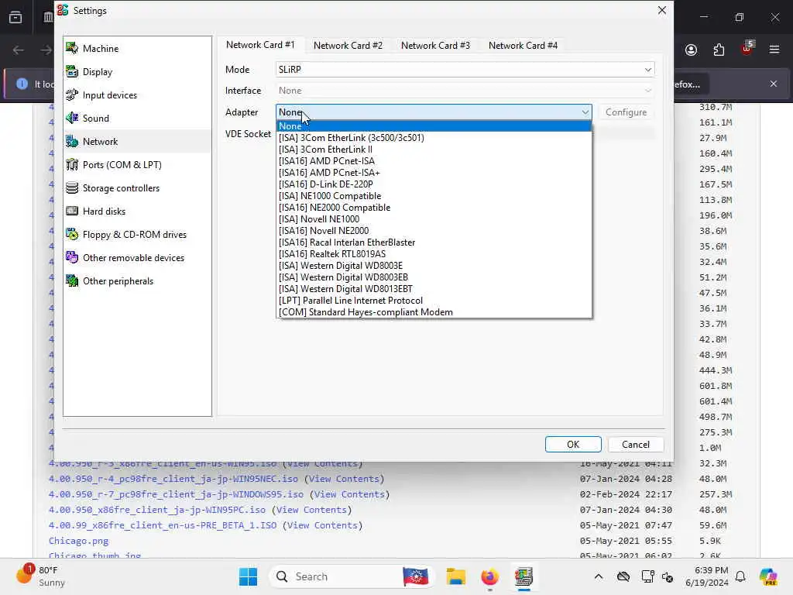The height and width of the screenshot is (595, 793).
Task: Choose Realtek RTL8019AS adapter
Action: [434, 254]
